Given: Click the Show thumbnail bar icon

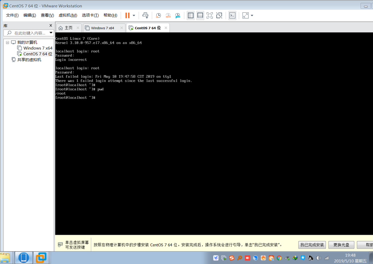Looking at the screenshot, I should coord(200,15).
